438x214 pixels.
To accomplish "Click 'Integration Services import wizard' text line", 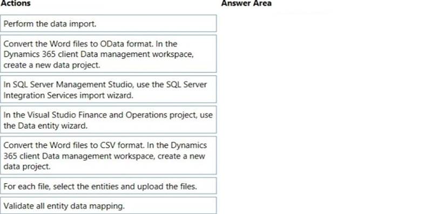I will pos(69,95).
